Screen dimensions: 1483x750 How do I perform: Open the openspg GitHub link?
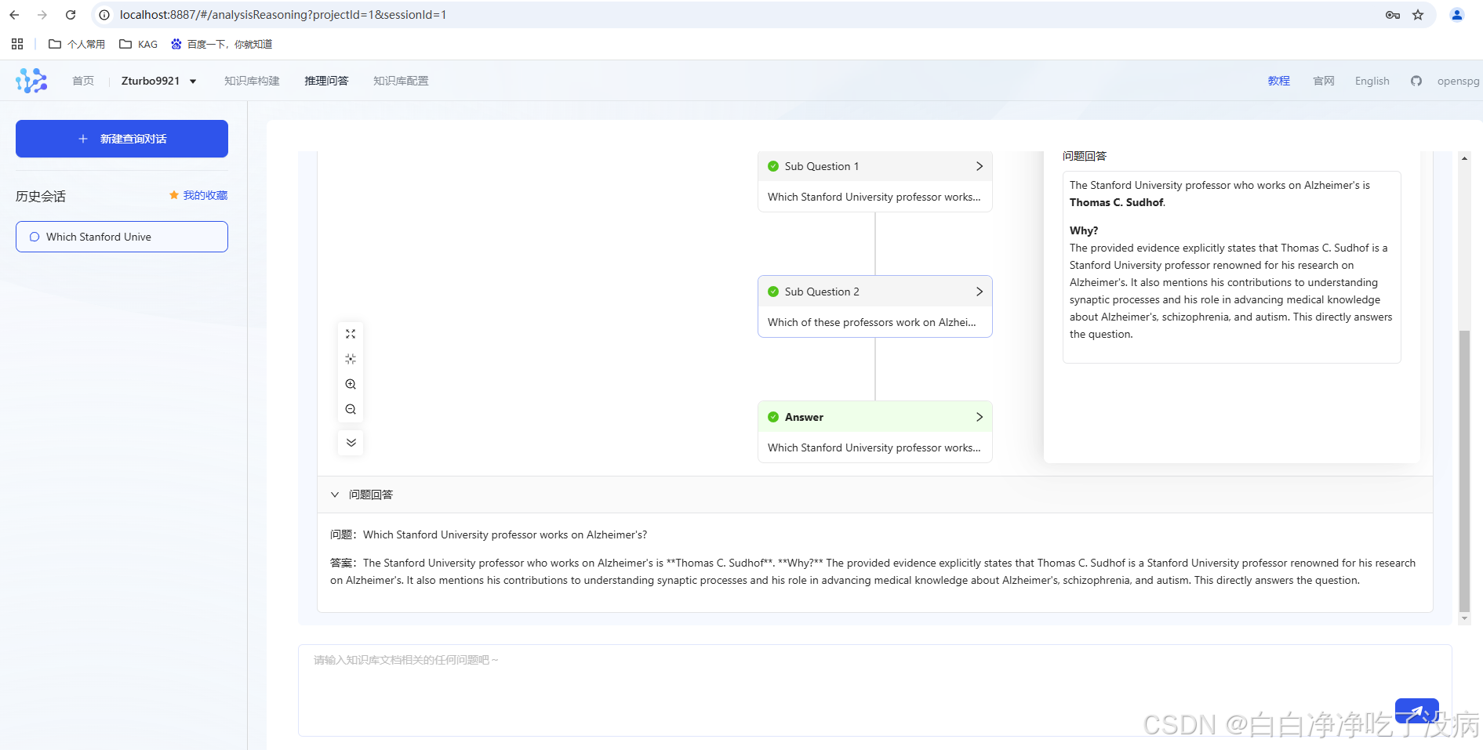pos(1458,81)
